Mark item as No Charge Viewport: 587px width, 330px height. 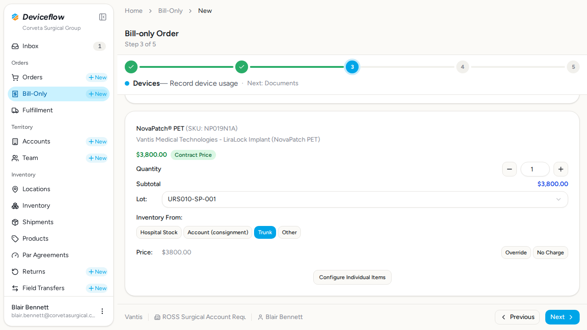[x=550, y=253]
